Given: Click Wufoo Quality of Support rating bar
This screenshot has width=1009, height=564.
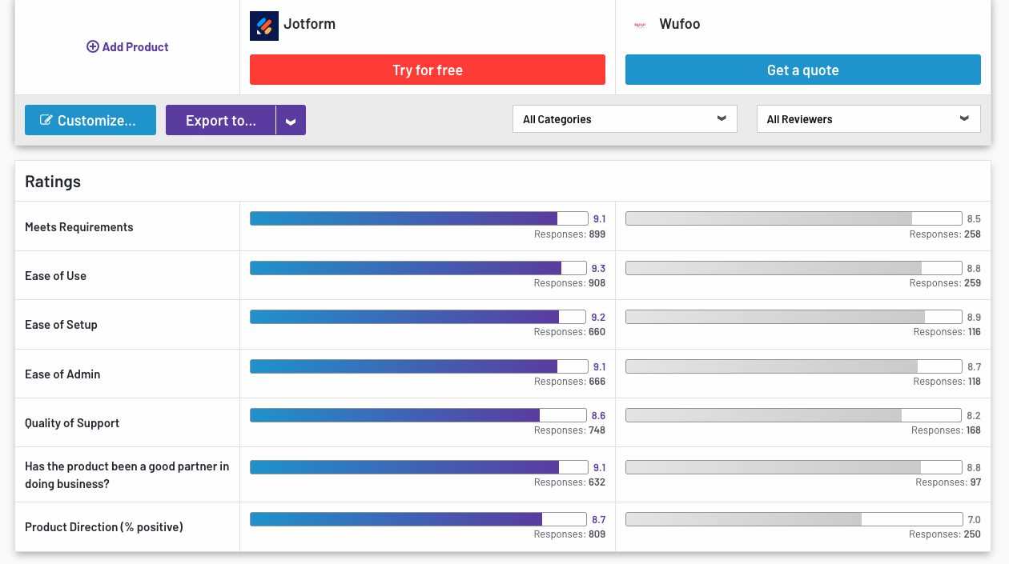Looking at the screenshot, I should pyautogui.click(x=793, y=416).
